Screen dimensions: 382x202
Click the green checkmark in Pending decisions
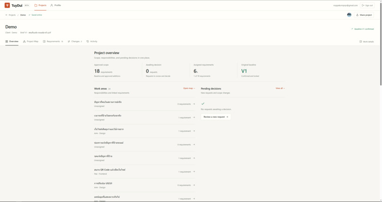tap(203, 104)
